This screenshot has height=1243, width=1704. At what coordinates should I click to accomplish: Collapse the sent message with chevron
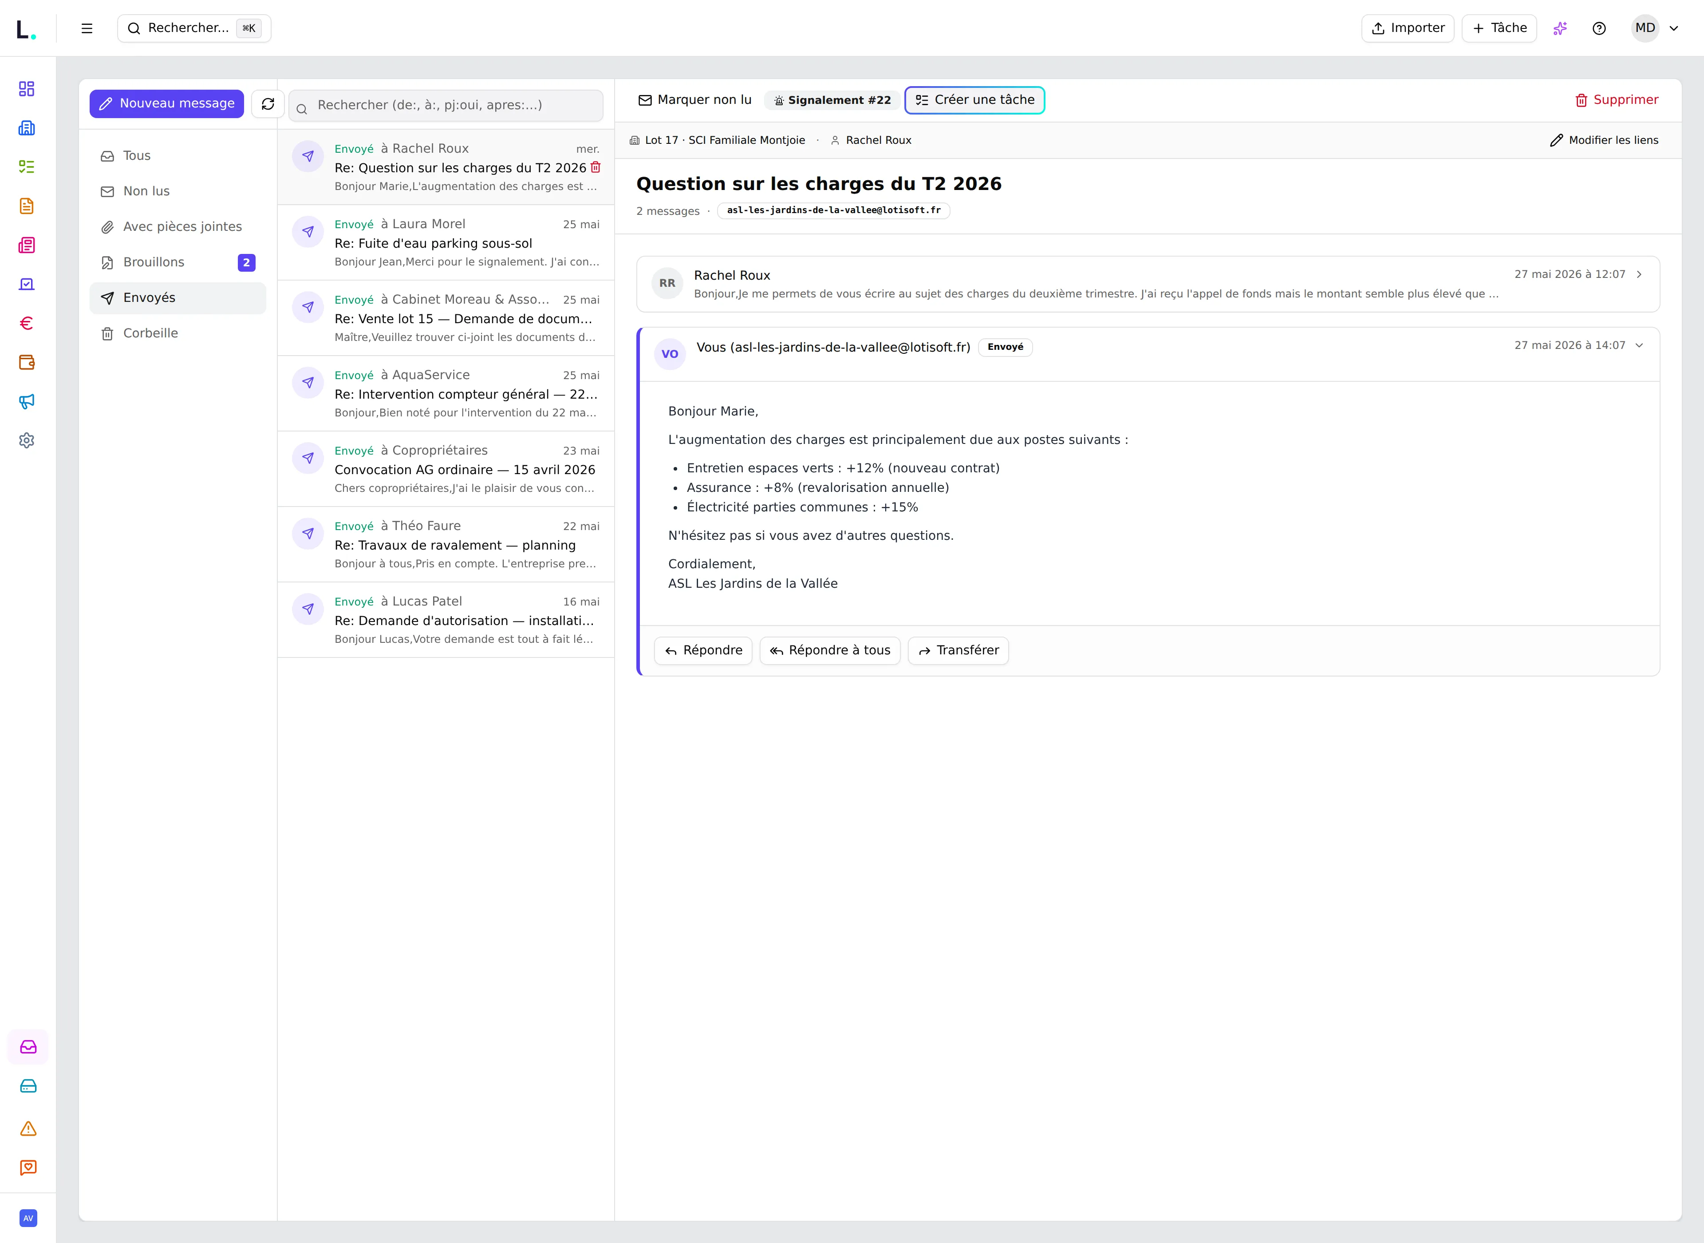point(1639,345)
